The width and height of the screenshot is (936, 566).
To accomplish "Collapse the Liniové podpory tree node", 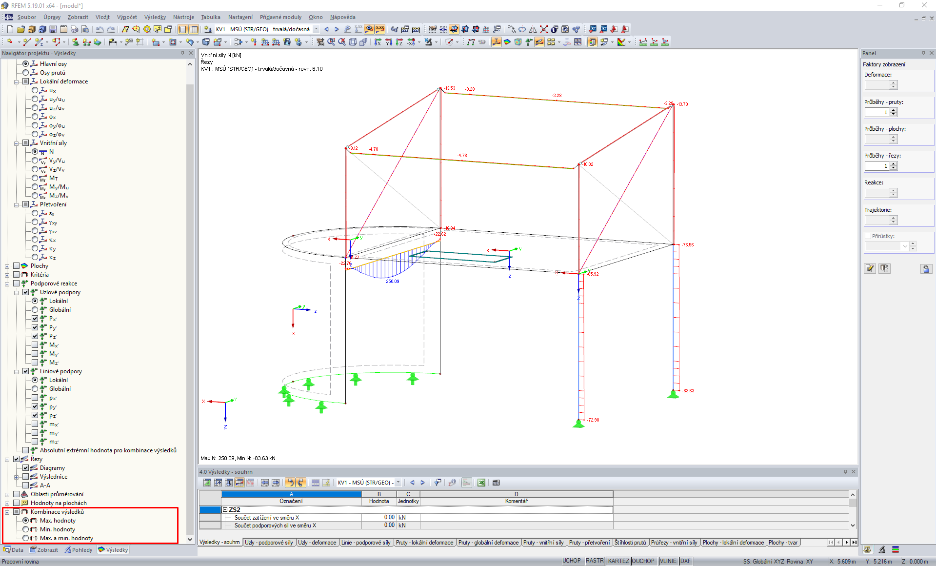I will click(17, 371).
